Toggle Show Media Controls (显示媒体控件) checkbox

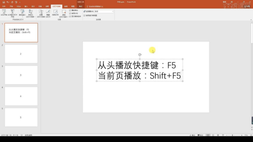click(70, 17)
